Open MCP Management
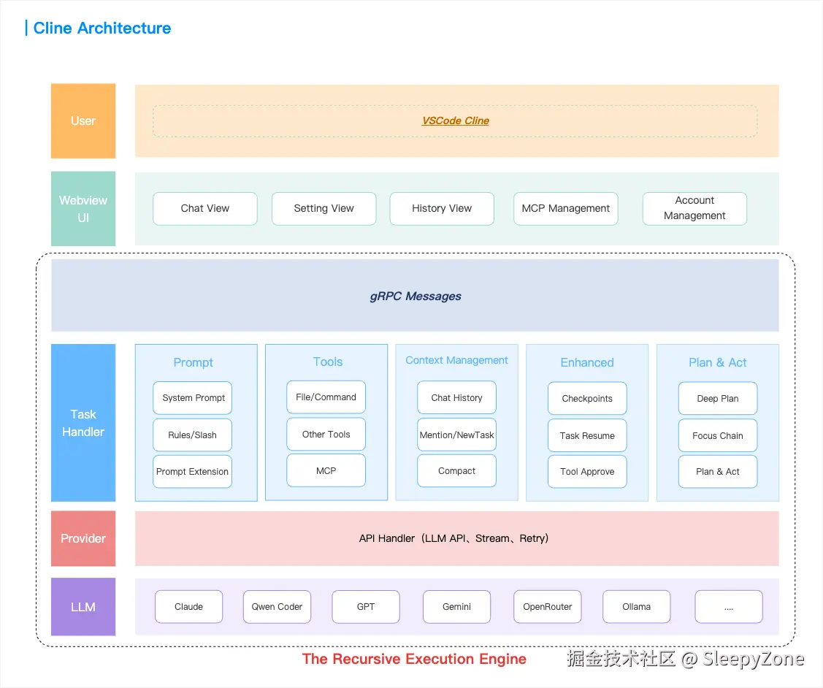The image size is (823, 688). [x=565, y=208]
